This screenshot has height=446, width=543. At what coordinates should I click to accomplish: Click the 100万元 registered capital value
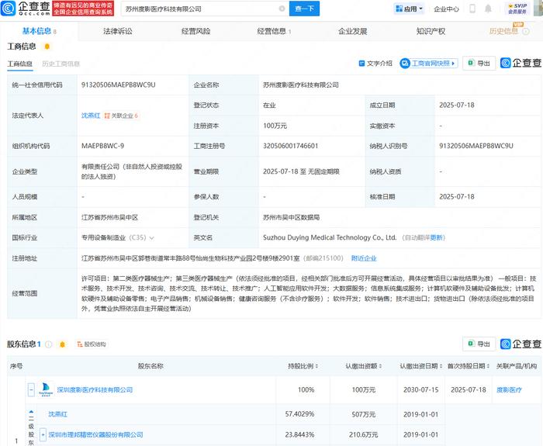point(275,126)
